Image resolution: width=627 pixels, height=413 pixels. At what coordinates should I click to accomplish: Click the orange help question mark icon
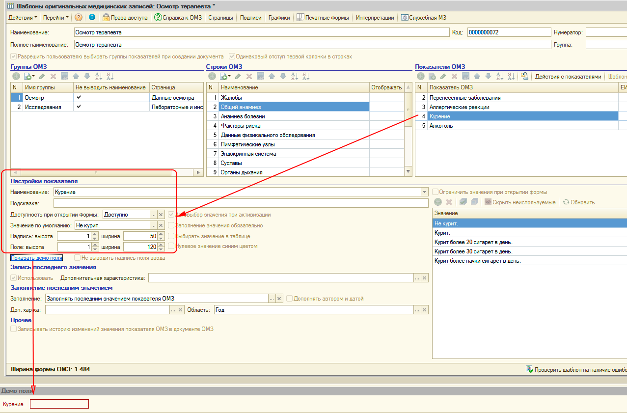(79, 18)
